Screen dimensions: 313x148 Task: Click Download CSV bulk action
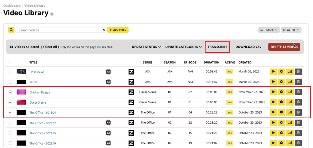point(249,47)
